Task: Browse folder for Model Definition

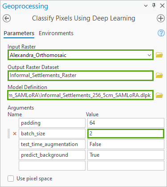Action: [x=159, y=95]
